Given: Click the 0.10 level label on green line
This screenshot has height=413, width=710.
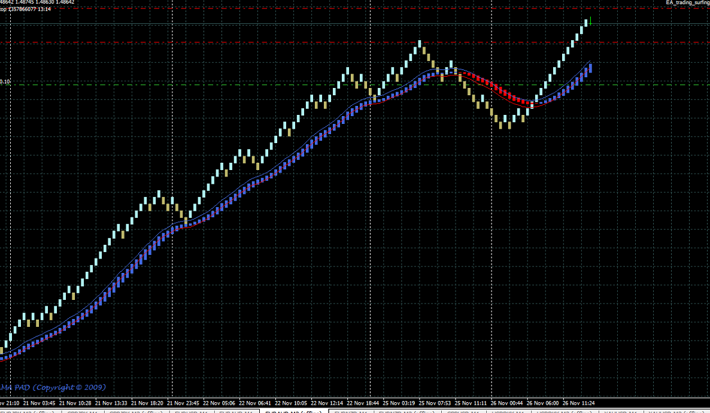Looking at the screenshot, I should 5,81.
